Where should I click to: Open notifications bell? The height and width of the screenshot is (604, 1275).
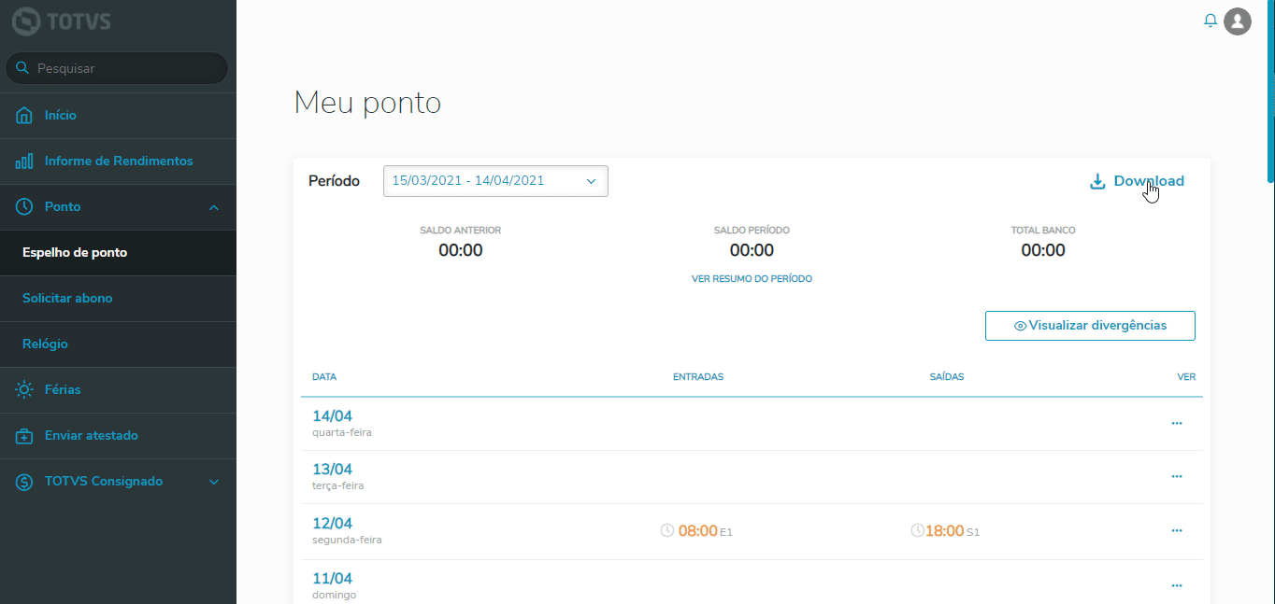pos(1211,21)
